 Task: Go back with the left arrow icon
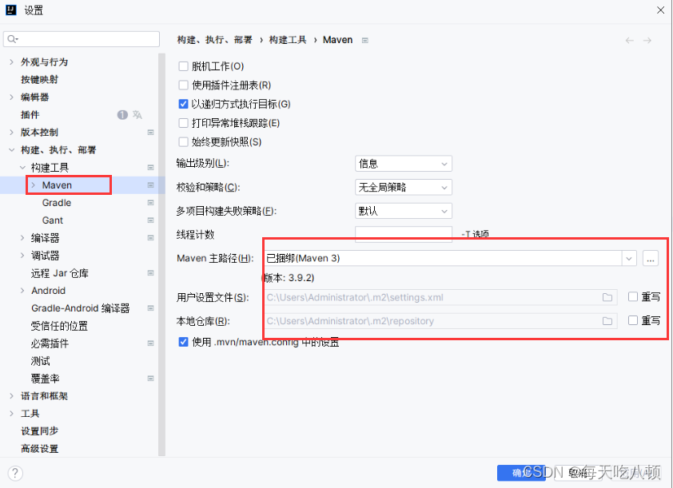point(629,40)
